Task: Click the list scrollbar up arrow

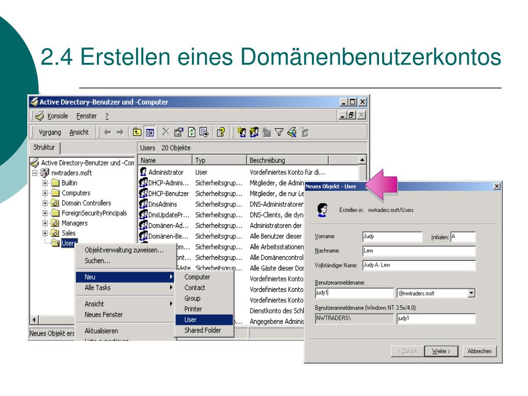Action: click(362, 160)
